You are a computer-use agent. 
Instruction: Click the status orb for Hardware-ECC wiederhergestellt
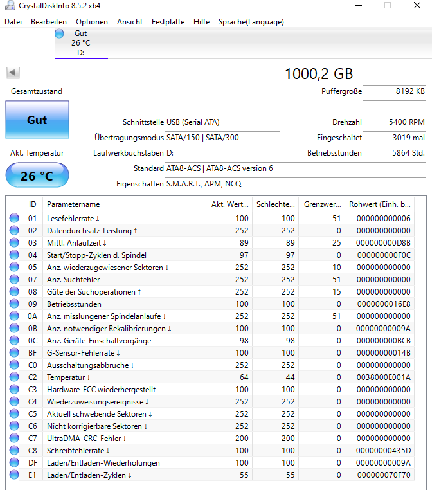click(x=14, y=389)
